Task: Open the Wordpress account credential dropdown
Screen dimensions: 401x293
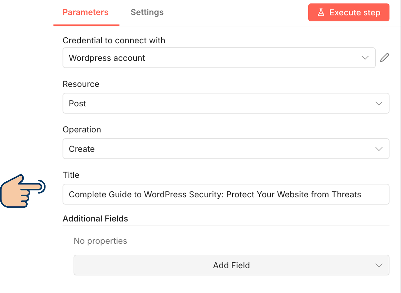Action: 214,58
